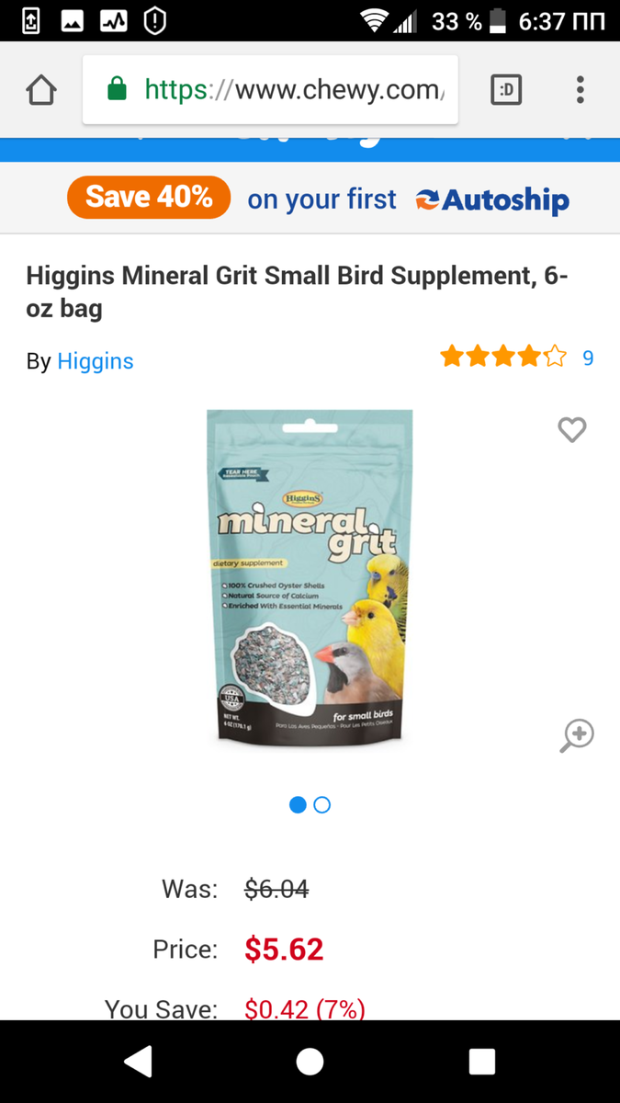The image size is (620, 1103).
Task: Tap the magnifier zoom image icon
Action: (x=577, y=736)
